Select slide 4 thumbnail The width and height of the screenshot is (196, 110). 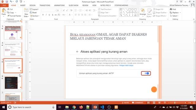[x=13, y=49]
